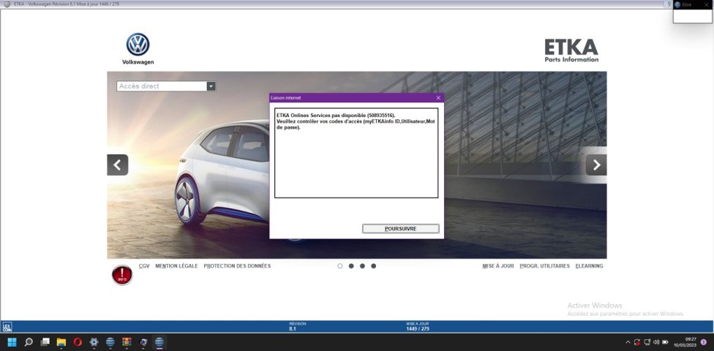Viewport: 714px width, 351px height.
Task: Open PROGR. UTILITAIRES link
Action: 544,266
